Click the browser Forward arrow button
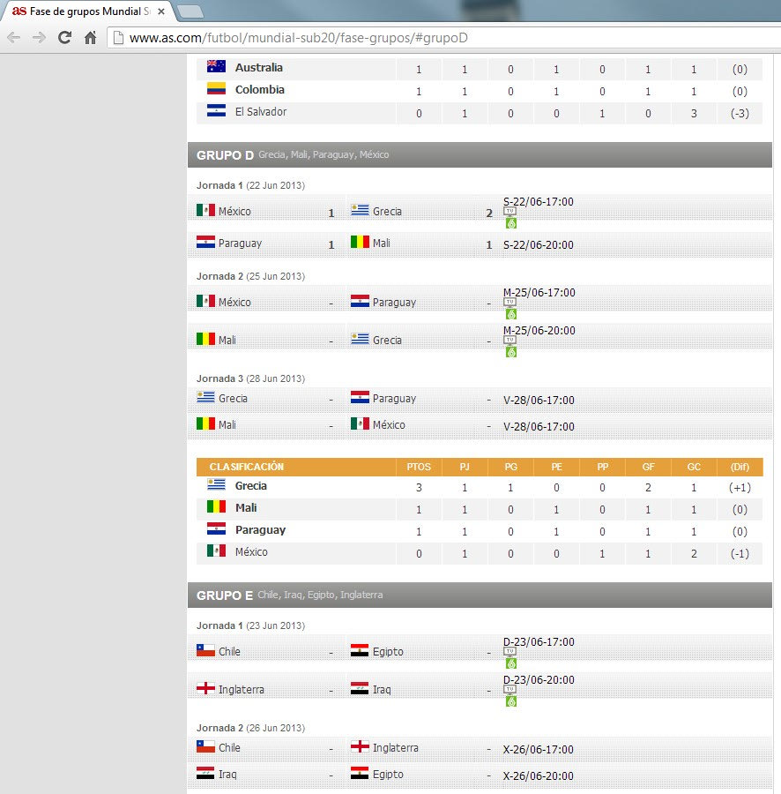Viewport: 781px width, 794px height. pyautogui.click(x=39, y=37)
